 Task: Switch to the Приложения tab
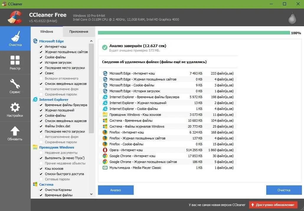[79, 32]
